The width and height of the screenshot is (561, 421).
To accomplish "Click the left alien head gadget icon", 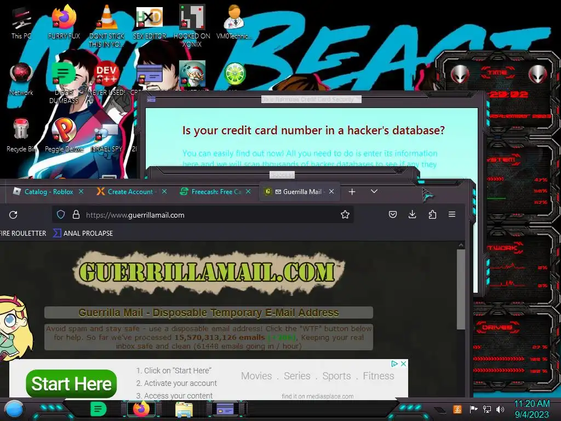I will pyautogui.click(x=460, y=75).
